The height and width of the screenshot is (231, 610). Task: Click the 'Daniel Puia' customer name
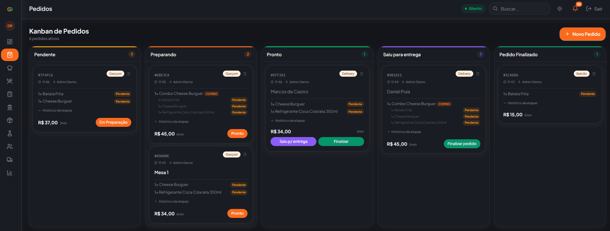(398, 92)
